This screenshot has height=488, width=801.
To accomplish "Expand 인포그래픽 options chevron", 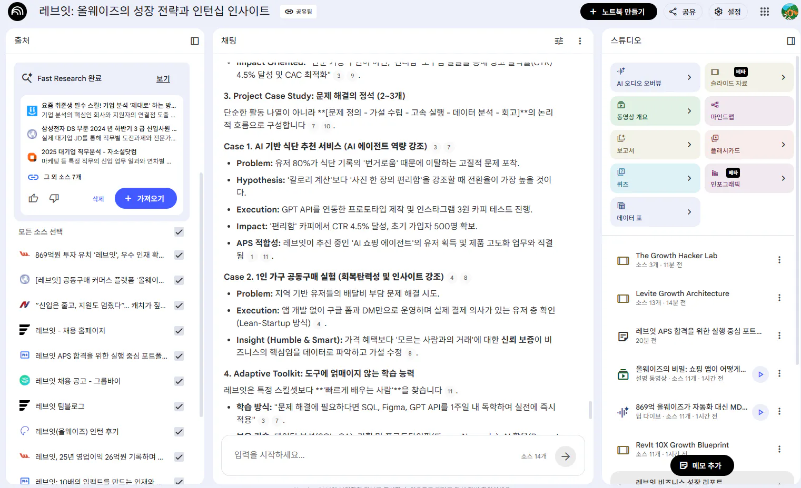I will (x=783, y=178).
